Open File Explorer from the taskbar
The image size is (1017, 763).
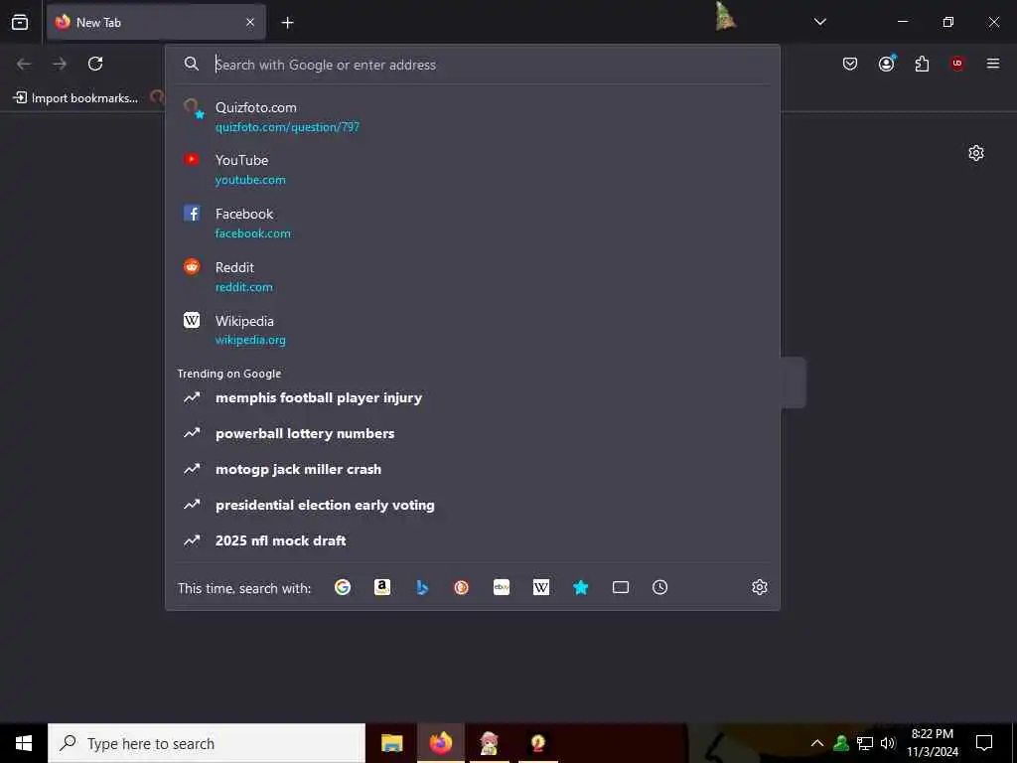click(x=391, y=743)
